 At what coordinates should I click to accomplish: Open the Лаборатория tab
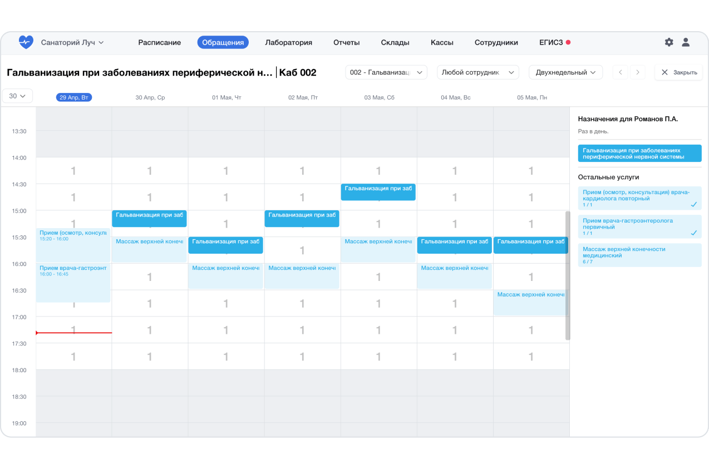point(288,42)
